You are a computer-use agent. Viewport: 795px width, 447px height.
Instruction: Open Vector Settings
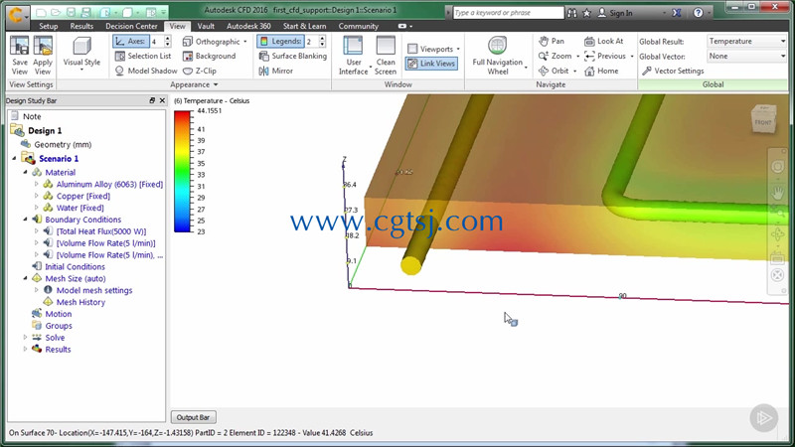point(673,71)
